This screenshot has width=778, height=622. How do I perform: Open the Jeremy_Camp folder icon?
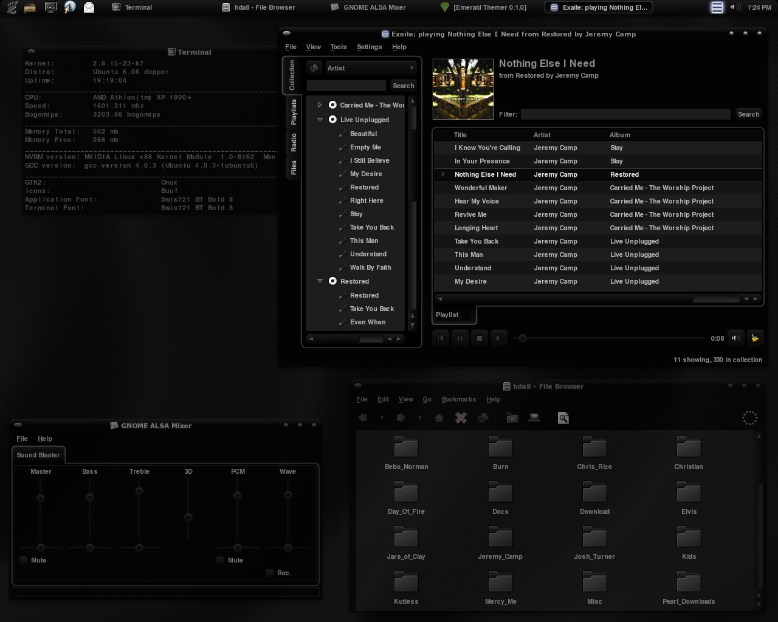pos(500,538)
